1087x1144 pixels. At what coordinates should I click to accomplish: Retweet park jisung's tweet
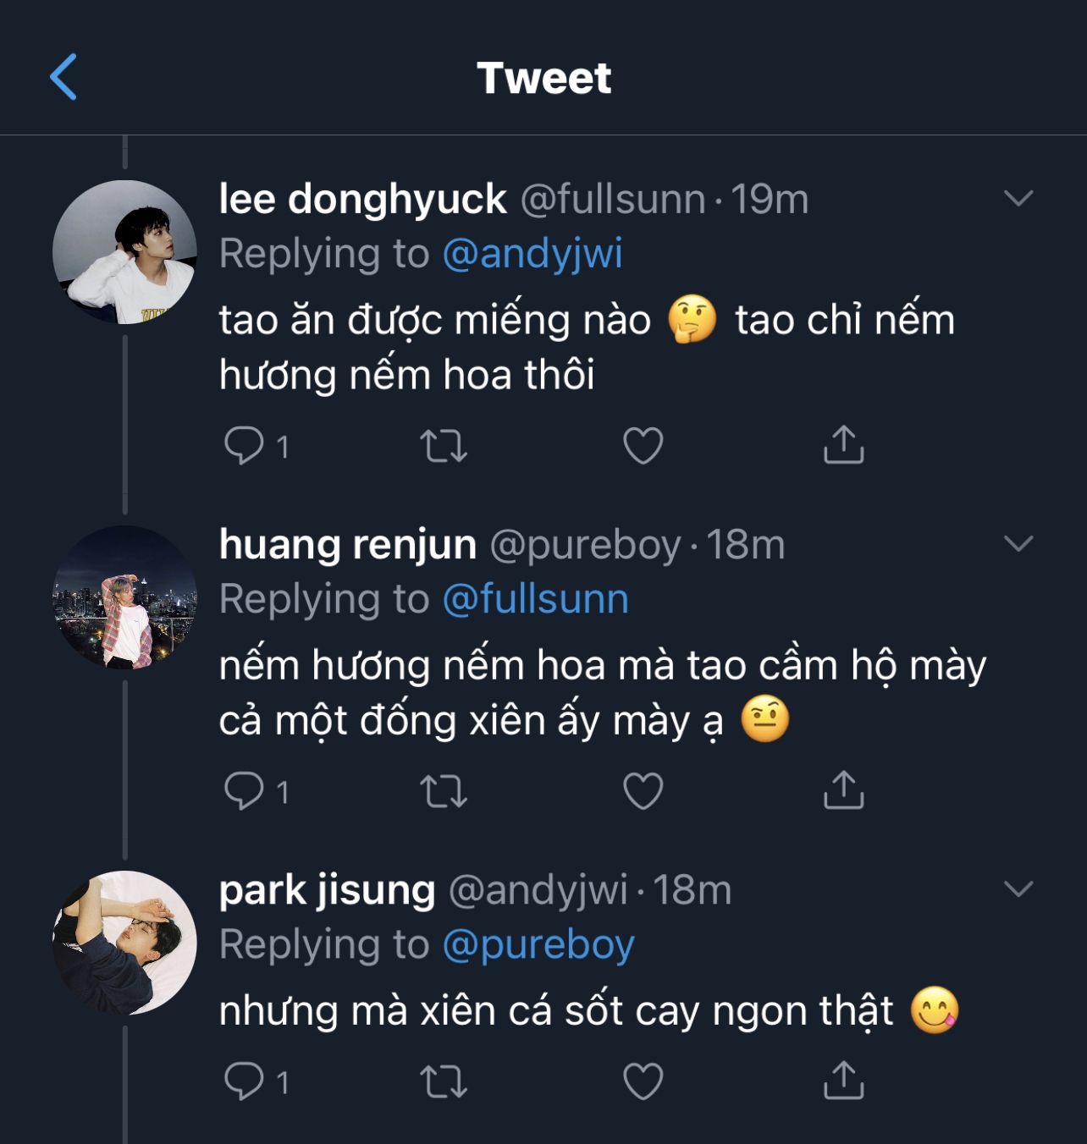pos(444,1081)
